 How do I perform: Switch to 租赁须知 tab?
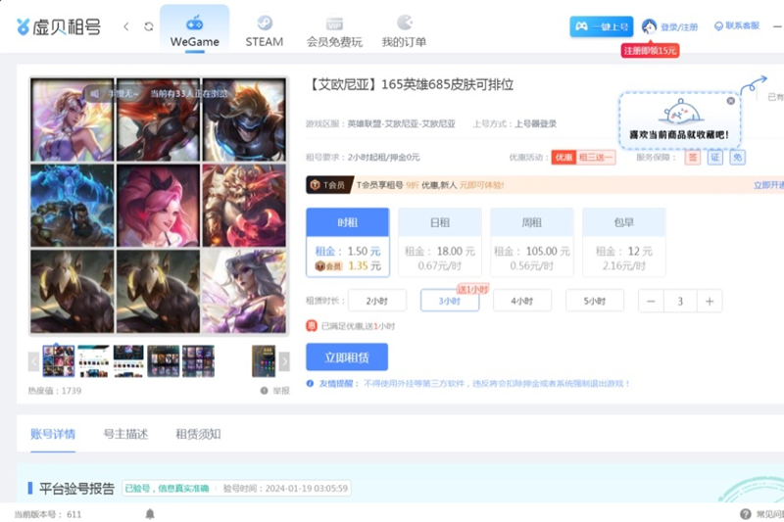click(x=198, y=434)
